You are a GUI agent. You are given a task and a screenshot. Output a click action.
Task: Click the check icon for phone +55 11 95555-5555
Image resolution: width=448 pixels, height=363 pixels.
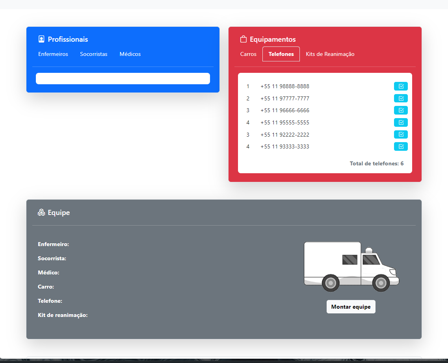click(x=401, y=122)
